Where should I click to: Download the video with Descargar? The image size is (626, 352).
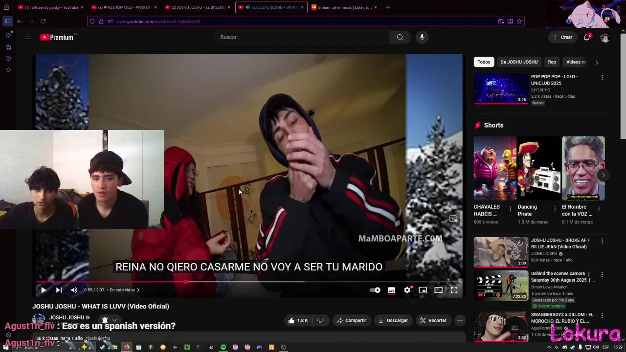pyautogui.click(x=393, y=320)
